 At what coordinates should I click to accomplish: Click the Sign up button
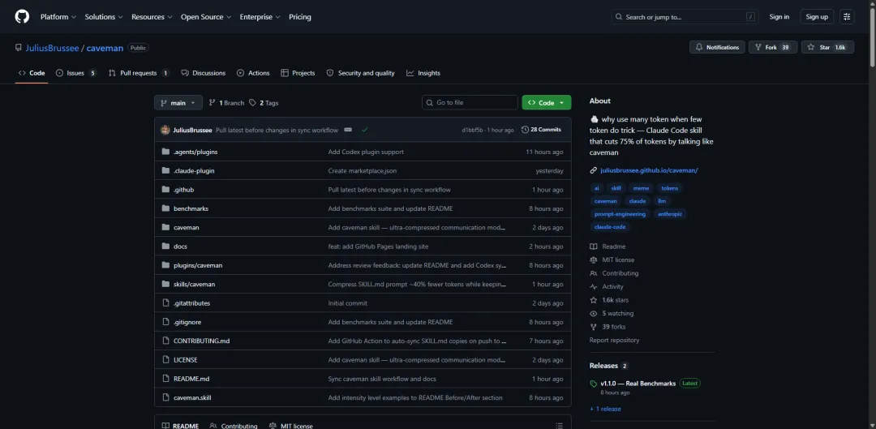[x=817, y=17]
